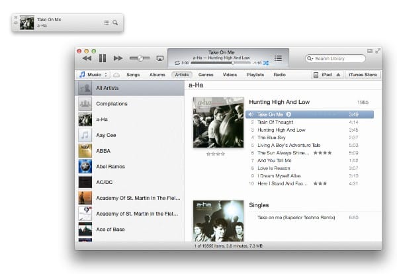Image resolution: width=397 pixels, height=274 pixels.
Task: Click the a-Ha artist heading
Action: point(196,85)
